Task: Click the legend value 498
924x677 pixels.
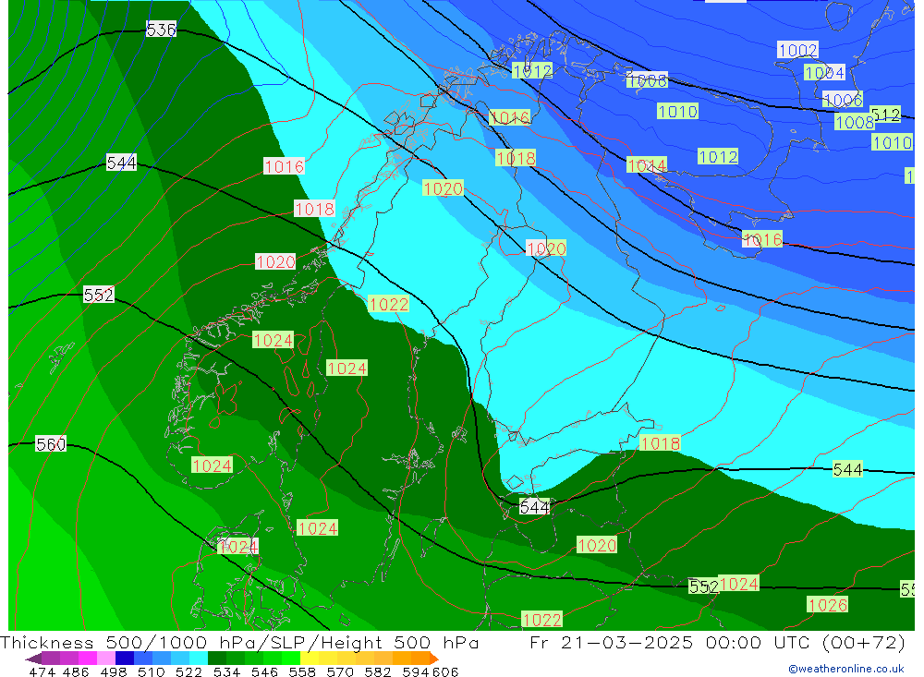Action: click(x=113, y=671)
